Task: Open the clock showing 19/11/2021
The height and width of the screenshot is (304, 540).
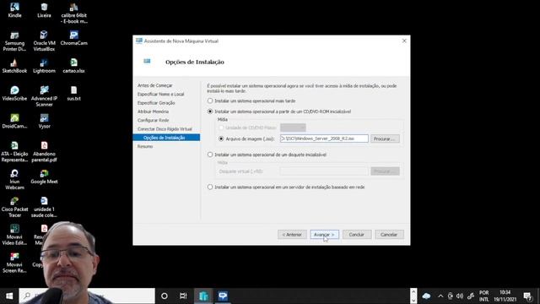Action: point(505,296)
